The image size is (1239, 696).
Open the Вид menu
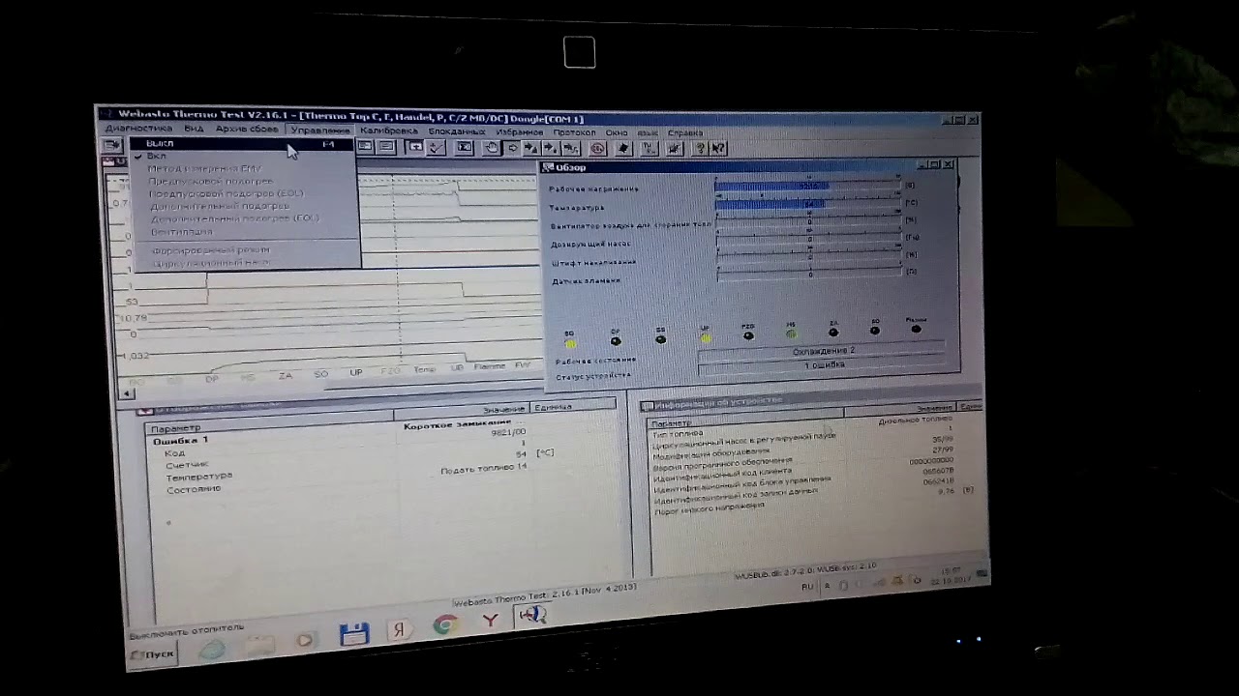coord(194,128)
